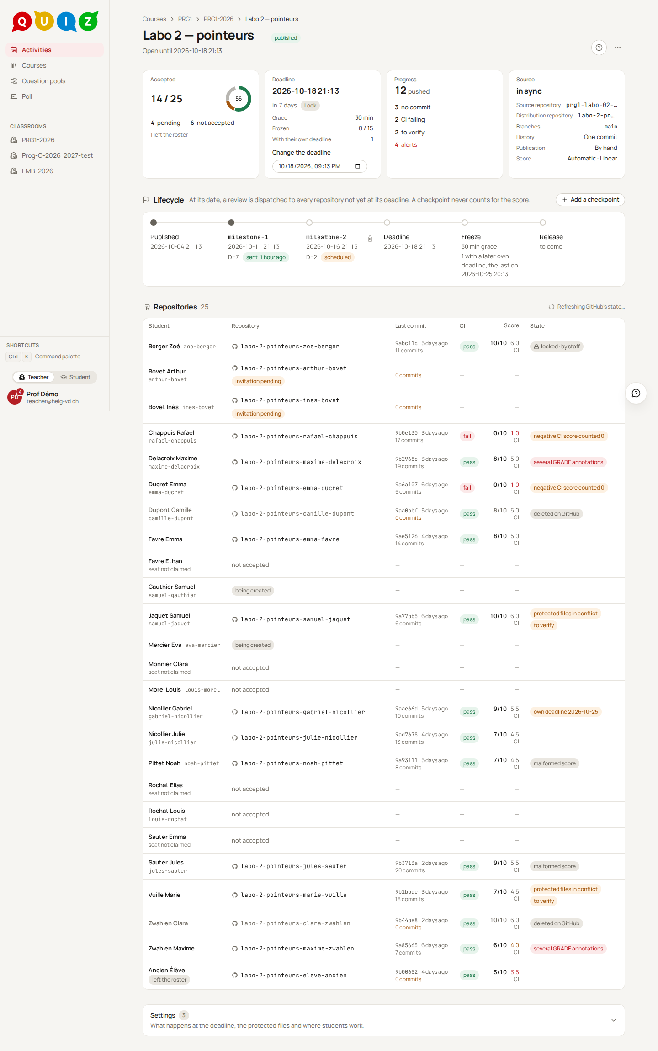Click the Poll icon
Image resolution: width=658 pixels, height=1051 pixels.
pos(14,96)
